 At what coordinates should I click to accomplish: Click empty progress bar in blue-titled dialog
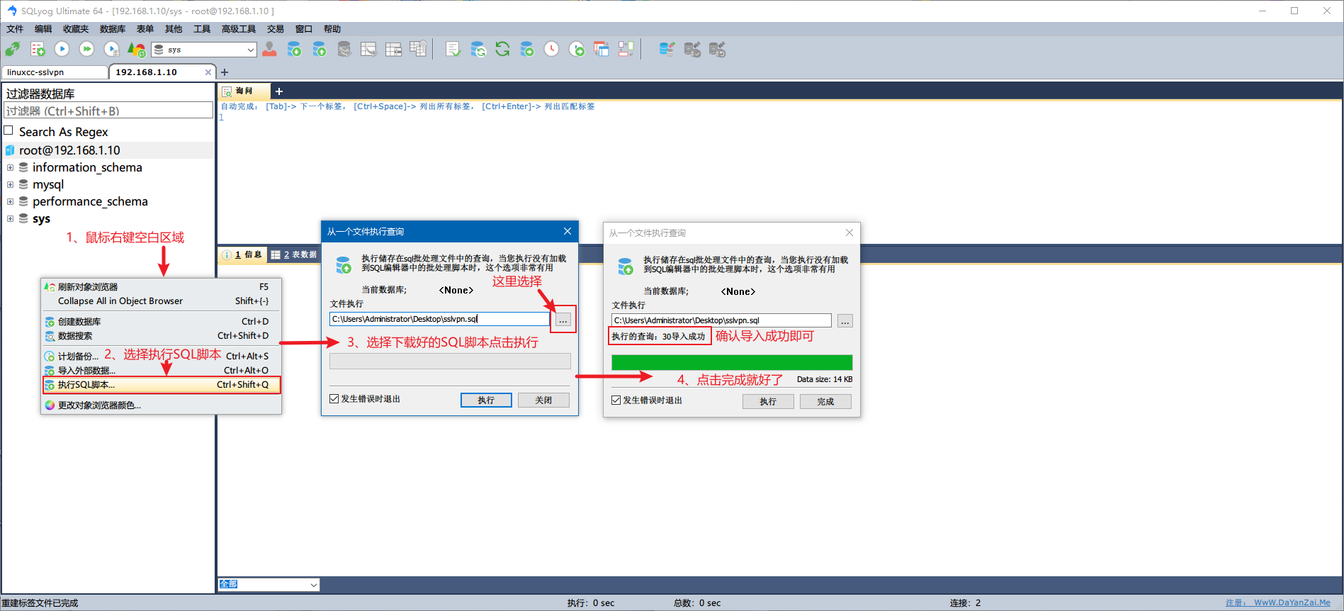coord(450,361)
